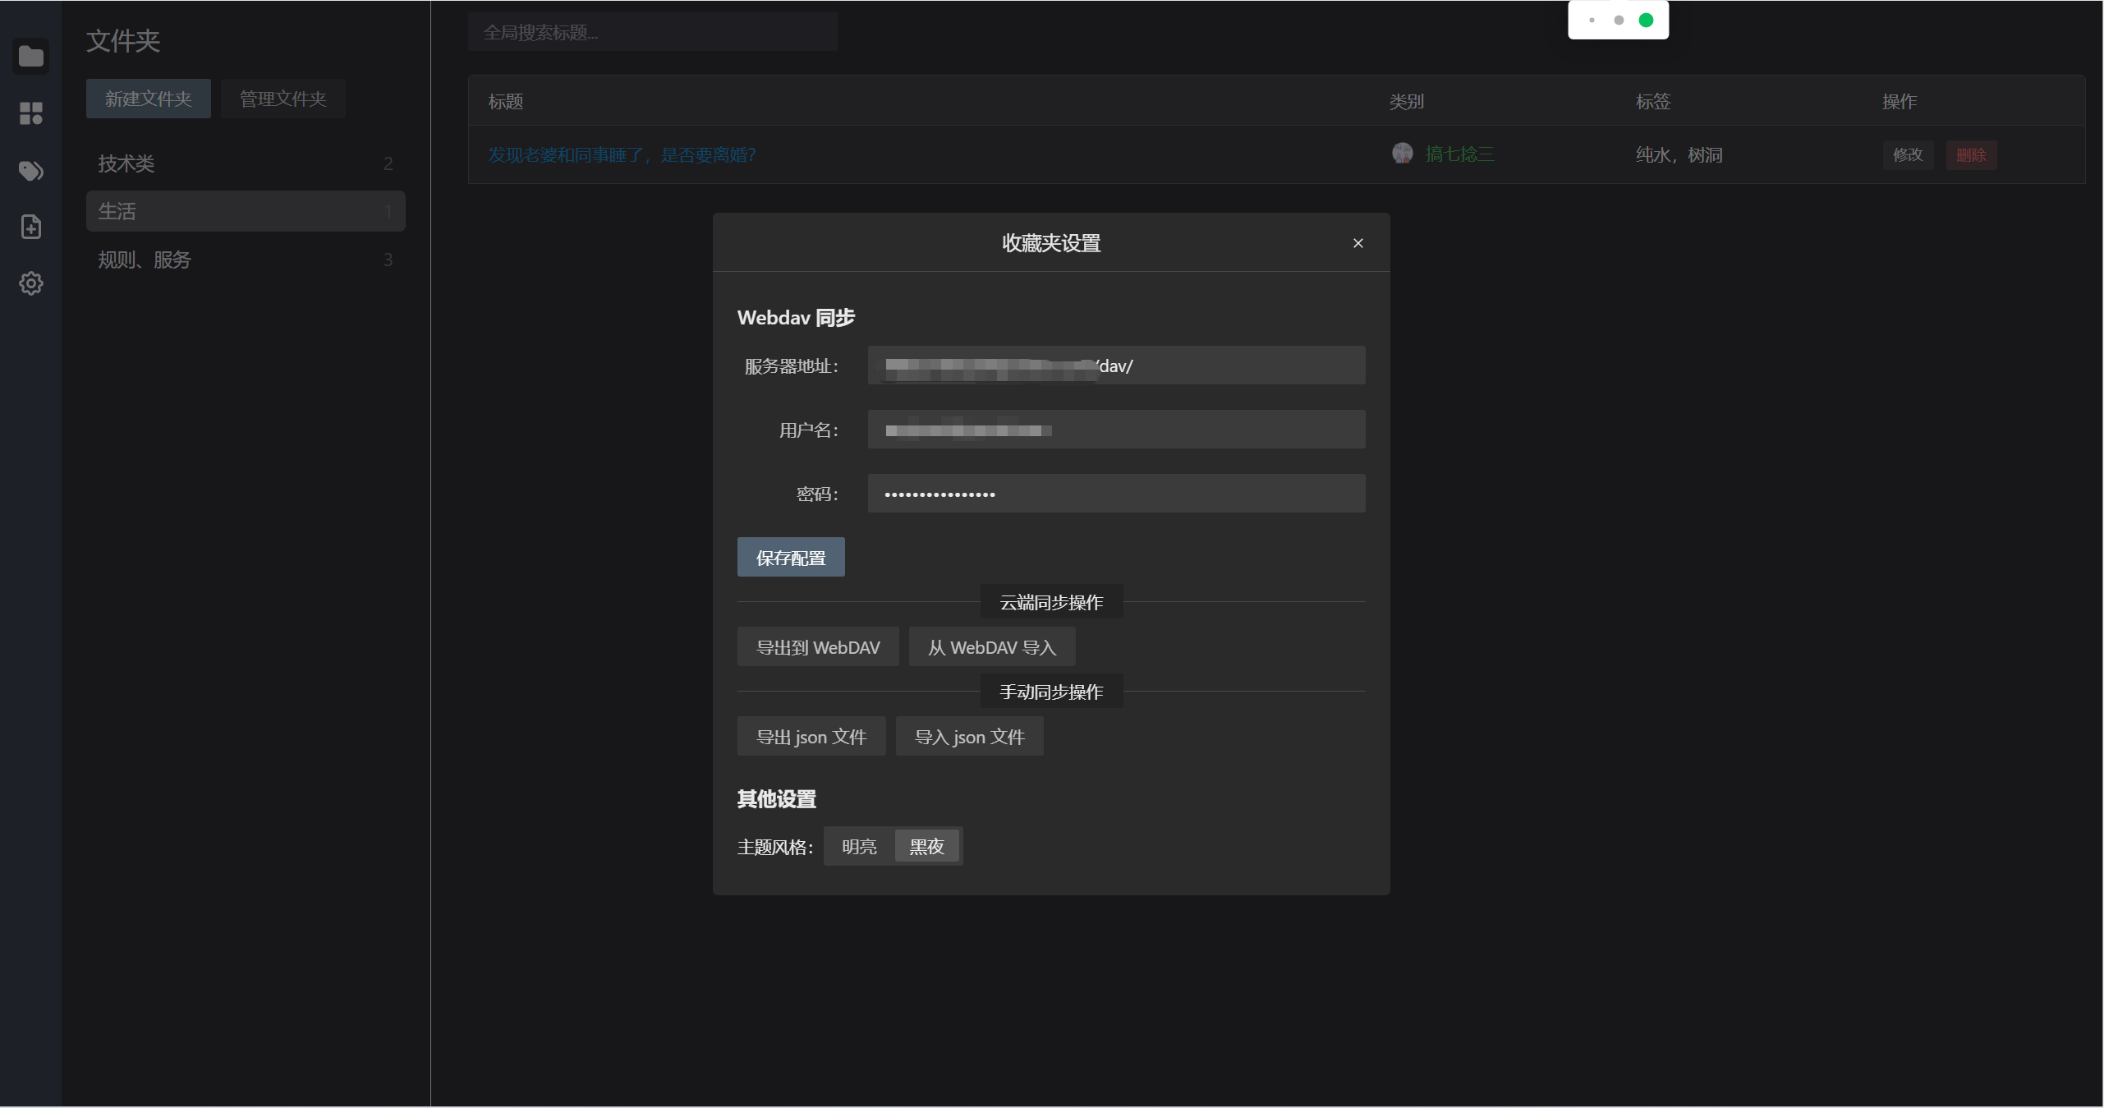Select the 生活 folder
This screenshot has height=1108, width=2104.
pyautogui.click(x=246, y=211)
